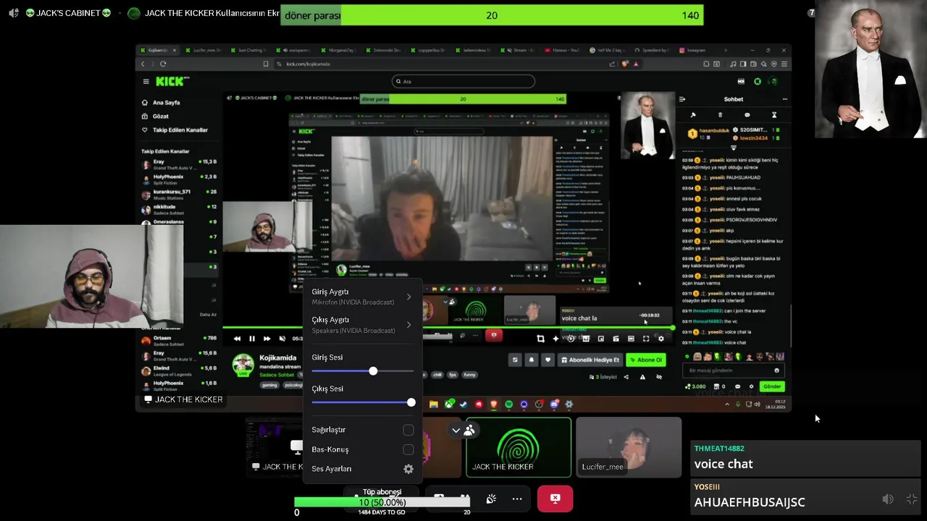Click the speech bubble icon in chat toolbar
This screenshot has height=521, width=927.
point(747,115)
